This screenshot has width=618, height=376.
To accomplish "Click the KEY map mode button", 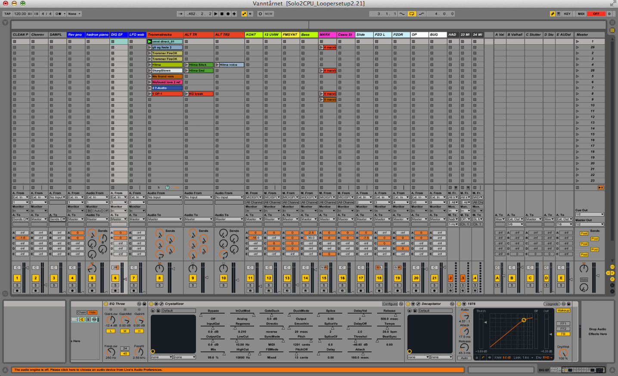I will coord(567,14).
